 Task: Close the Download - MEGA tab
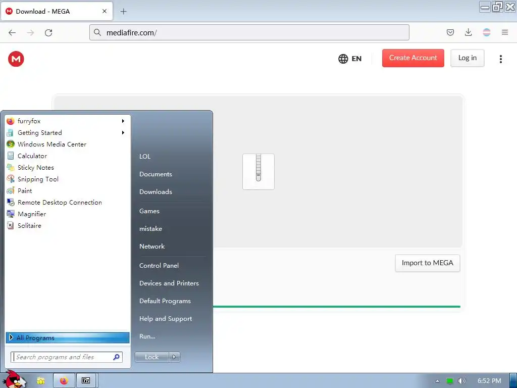pos(104,11)
